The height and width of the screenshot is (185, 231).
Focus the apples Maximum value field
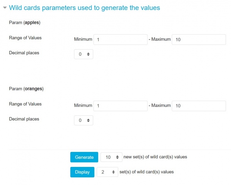point(198,40)
